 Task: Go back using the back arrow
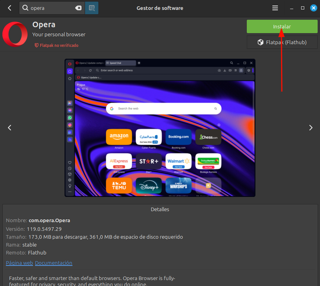pos(10,8)
